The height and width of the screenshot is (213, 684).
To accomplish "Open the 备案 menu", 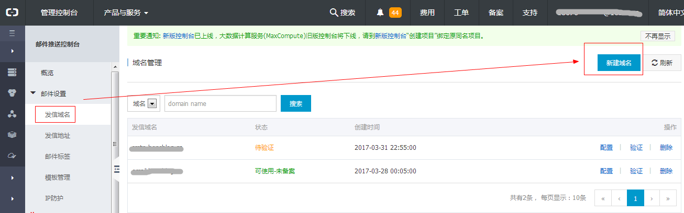I will (x=496, y=13).
